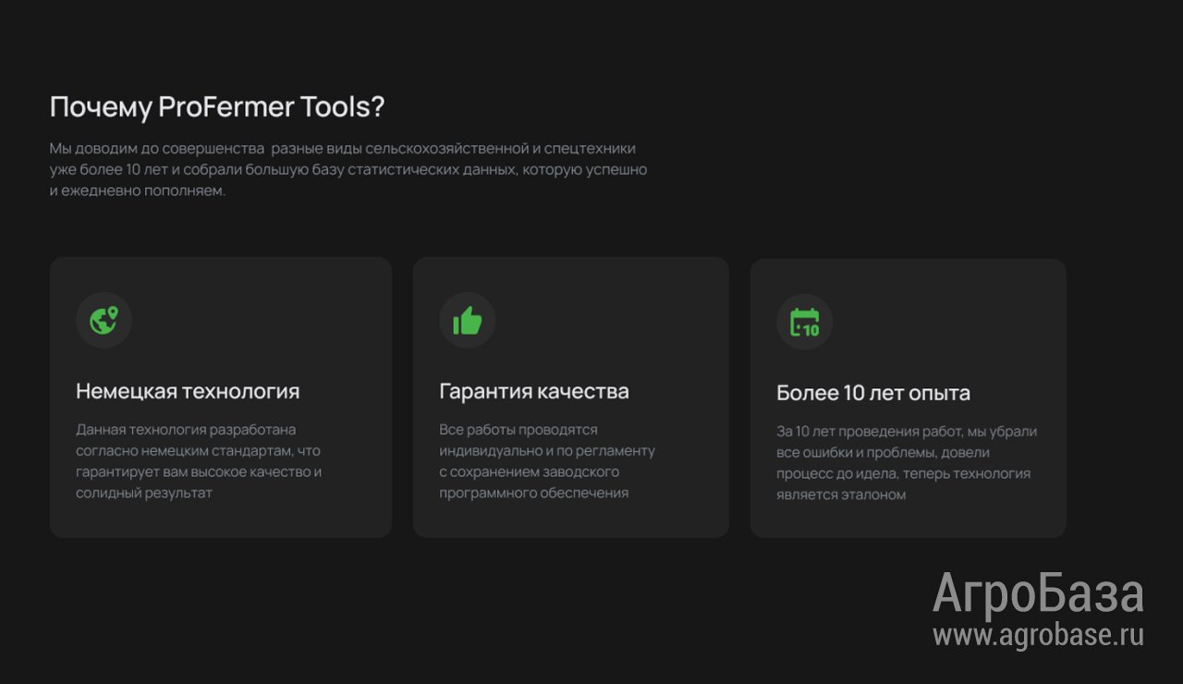Screen dimensions: 1183x684
Task: Click the globe location icon
Action: (104, 321)
